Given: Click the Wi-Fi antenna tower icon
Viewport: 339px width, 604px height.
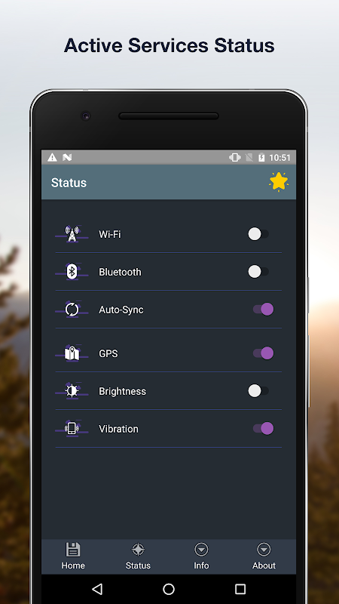Looking at the screenshot, I should pyautogui.click(x=72, y=234).
